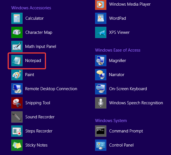Open the Narrator icon

click(101, 75)
